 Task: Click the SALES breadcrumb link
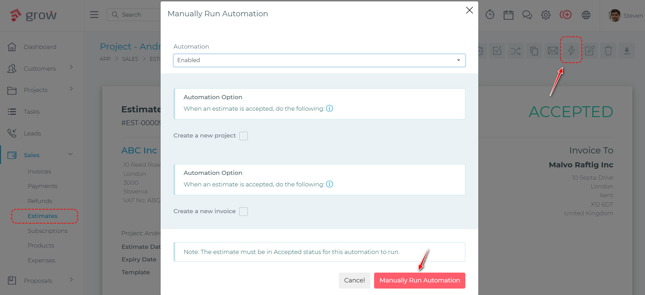coord(130,59)
